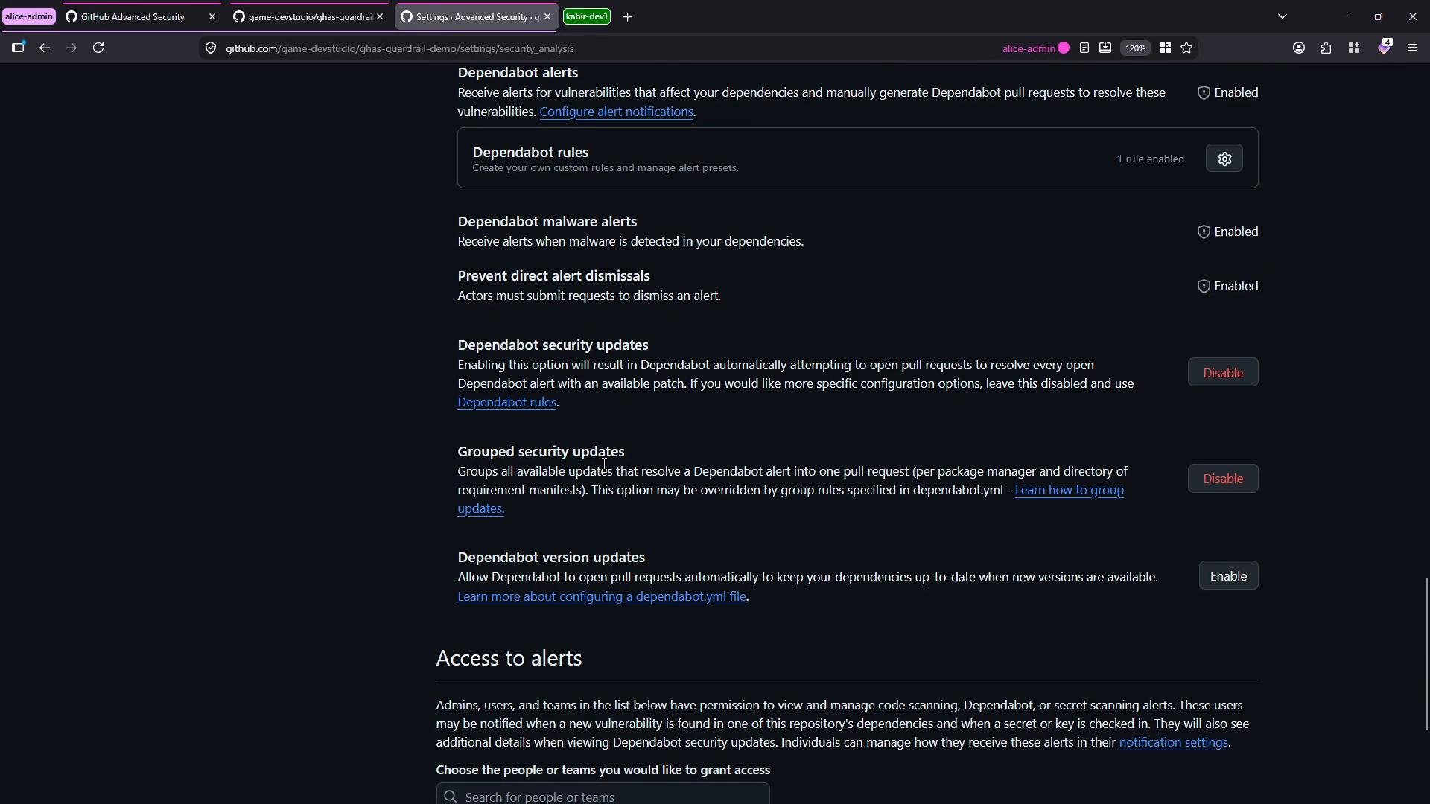
Task: Go back to the previous page
Action: (45, 48)
